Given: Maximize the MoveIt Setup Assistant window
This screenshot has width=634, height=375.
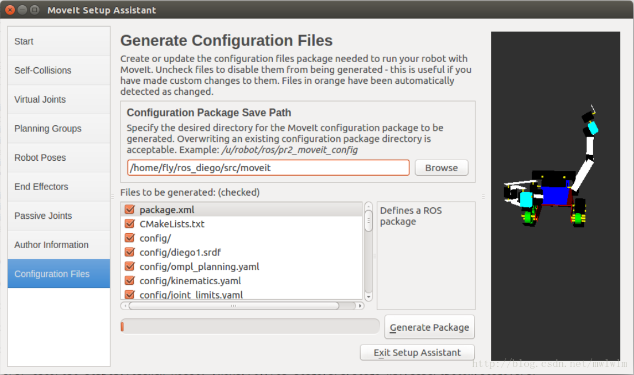Looking at the screenshot, I should pos(35,10).
